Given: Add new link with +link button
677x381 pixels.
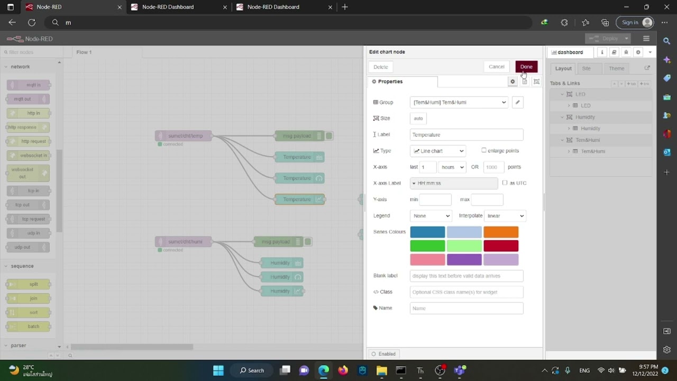Looking at the screenshot, I should pyautogui.click(x=645, y=84).
